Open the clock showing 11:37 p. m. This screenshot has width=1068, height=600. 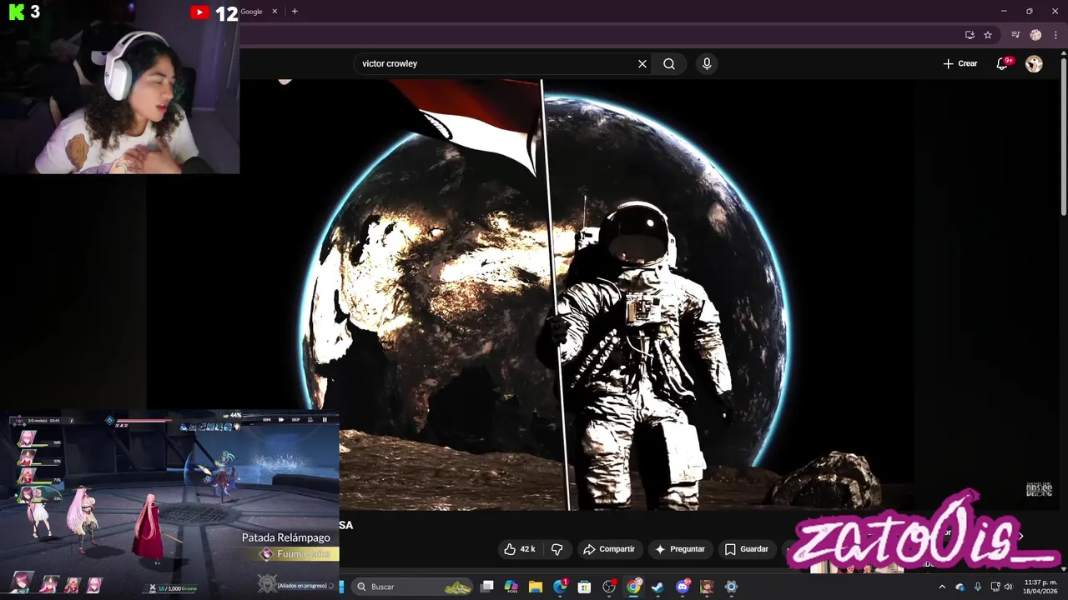click(1040, 587)
